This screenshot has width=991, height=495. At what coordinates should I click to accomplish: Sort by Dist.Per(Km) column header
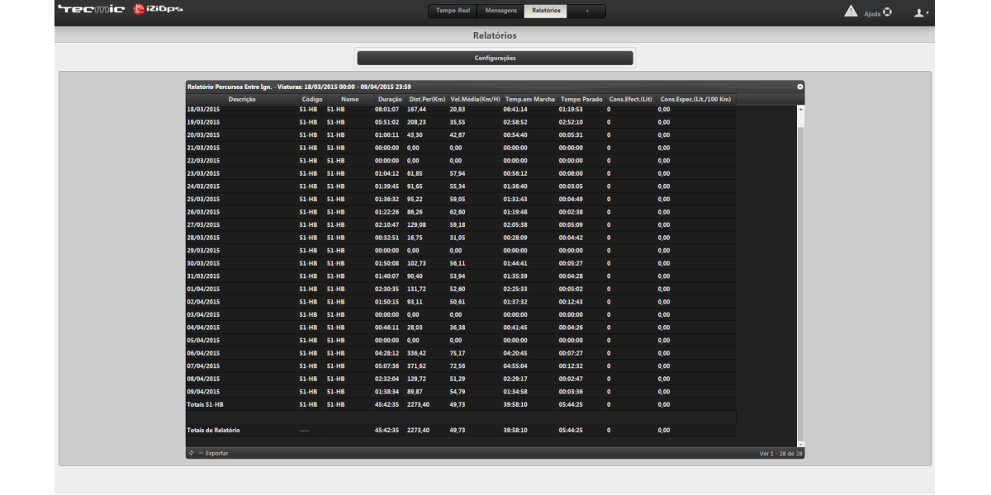(427, 100)
